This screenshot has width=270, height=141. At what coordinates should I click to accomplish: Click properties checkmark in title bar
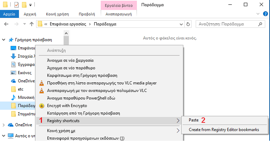pos(16,5)
